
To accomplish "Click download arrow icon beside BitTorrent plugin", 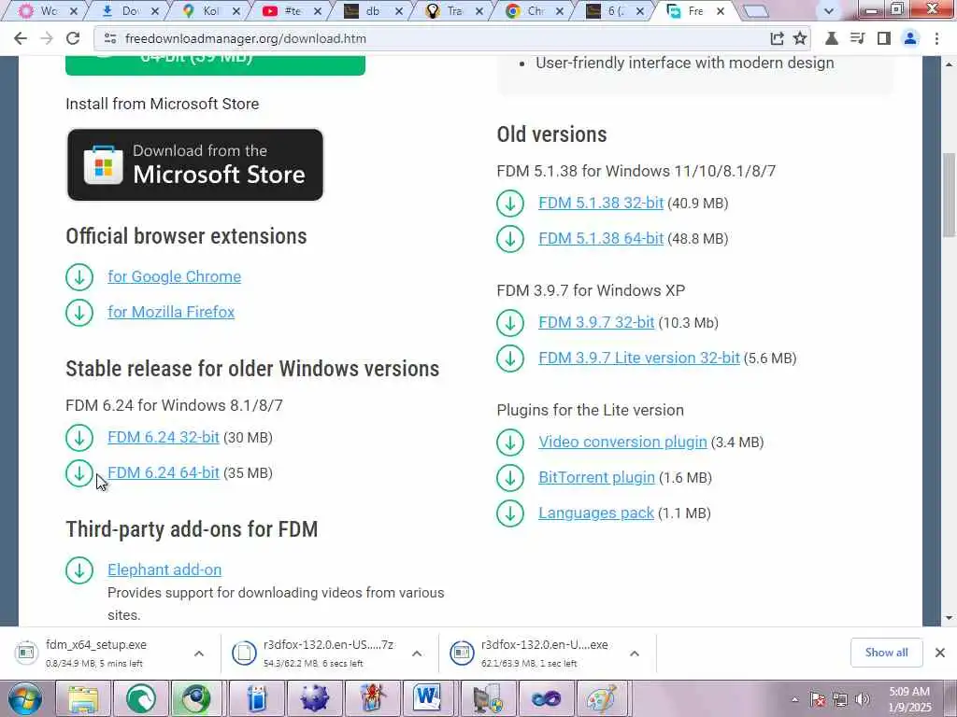I will pos(510,477).
